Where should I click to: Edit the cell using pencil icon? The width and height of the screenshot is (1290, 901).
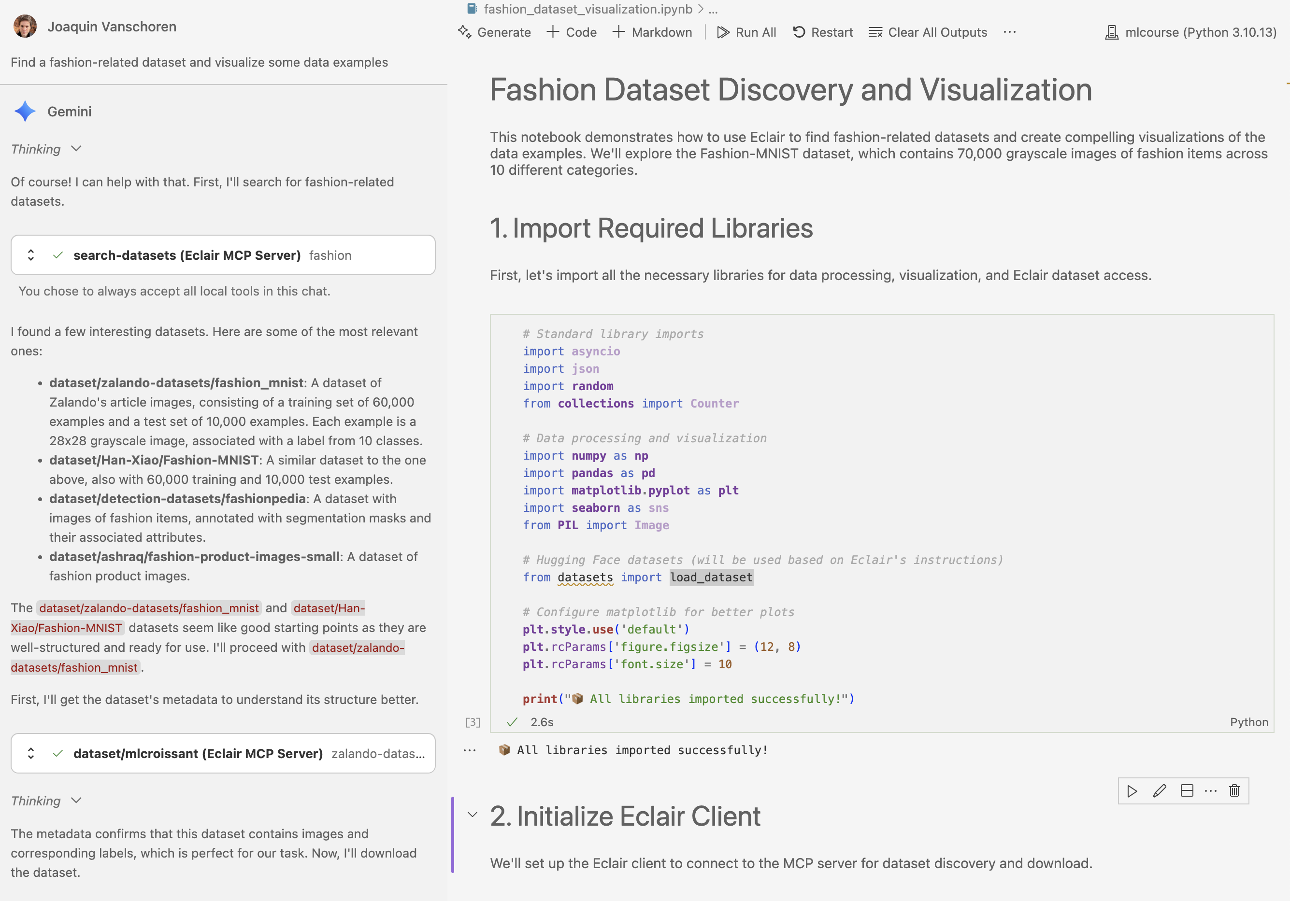[x=1159, y=791]
